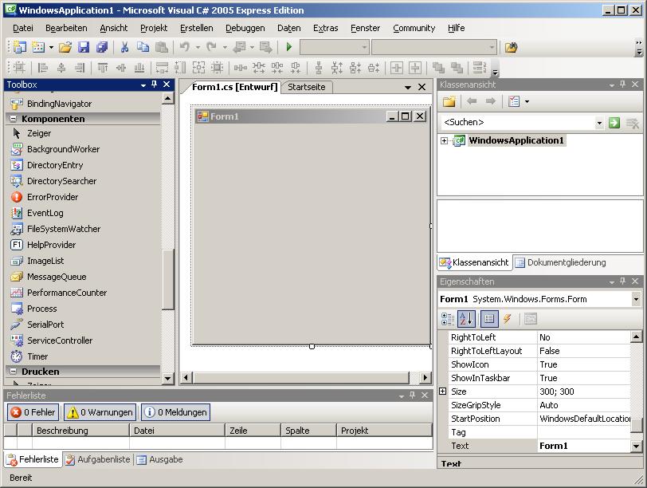Viewport: 647px width, 488px height.
Task: Sort properties alphabetically with A-Z icon
Action: (467, 319)
